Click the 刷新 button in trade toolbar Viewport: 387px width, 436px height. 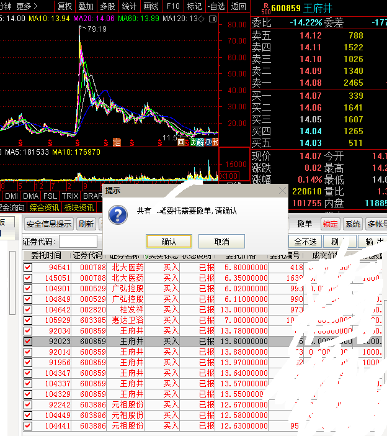point(86,224)
